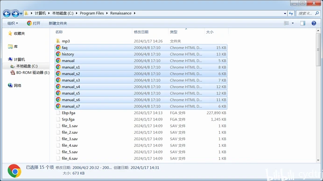
Task: Click the 2024/1/17 14:26 date of mp3
Action: 148,41
